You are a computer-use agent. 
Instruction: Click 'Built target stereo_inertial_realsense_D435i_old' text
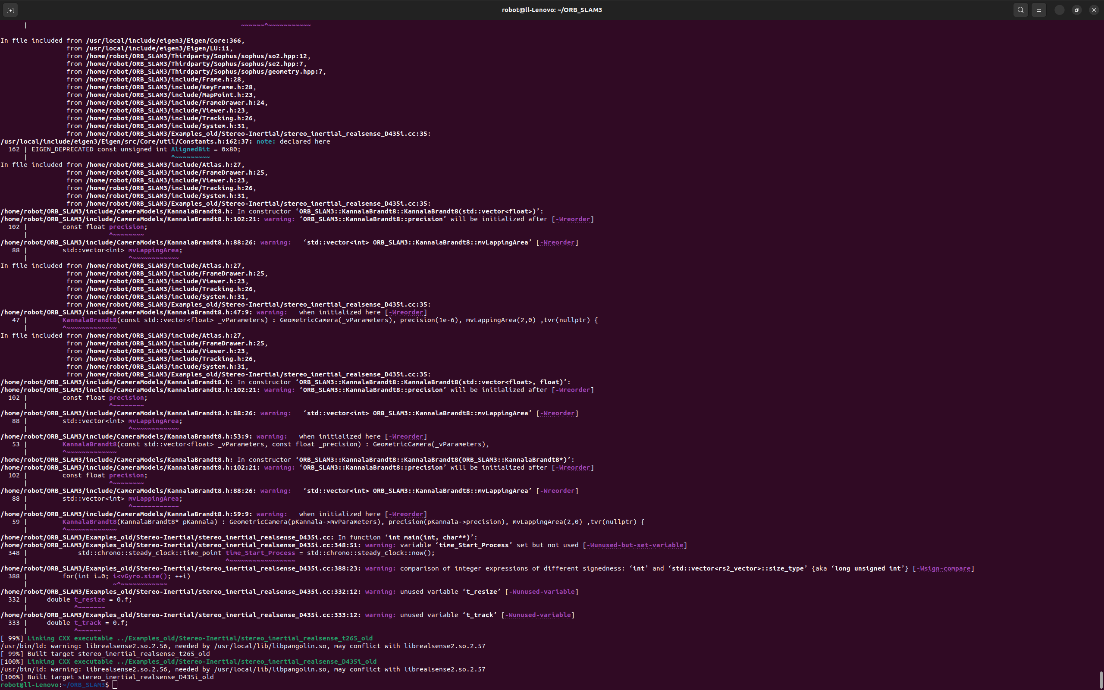coord(120,677)
